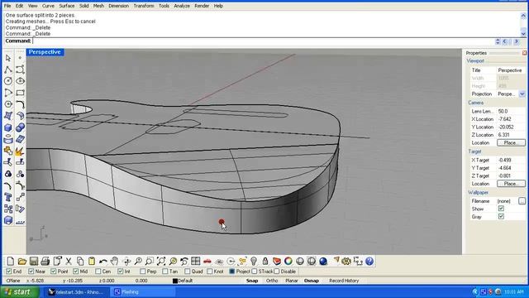Screen dimensions: 529x298
Task: Click the camera Location Place button
Action: tap(511, 142)
